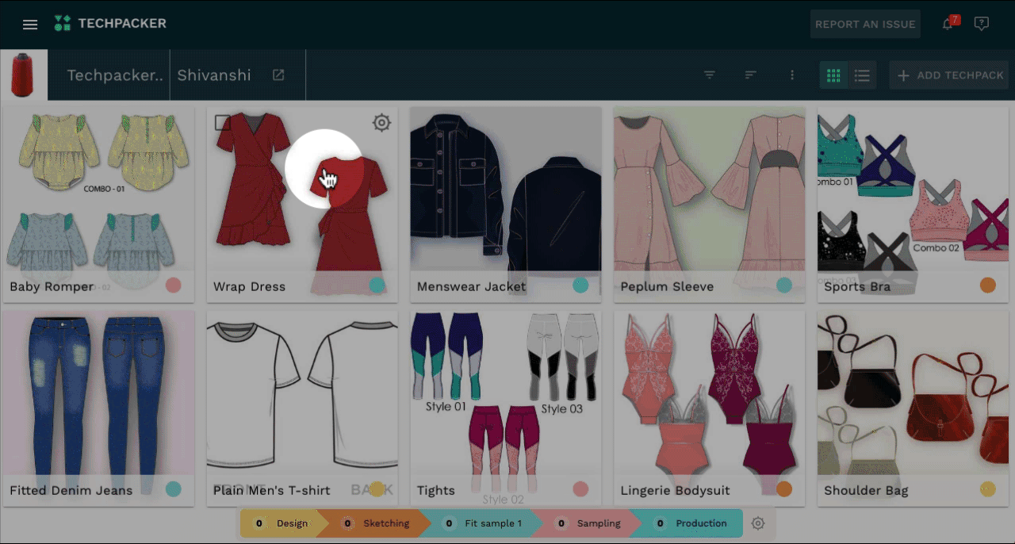Screen dimensions: 1015x544
Task: Open the hamburger navigation menu
Action: coord(30,25)
